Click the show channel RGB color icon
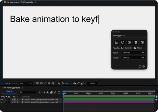158x112 pixels. 59,83
